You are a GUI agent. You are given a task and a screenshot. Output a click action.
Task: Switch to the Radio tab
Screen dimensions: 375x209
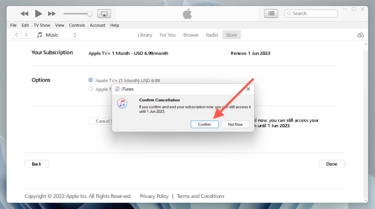(x=212, y=35)
